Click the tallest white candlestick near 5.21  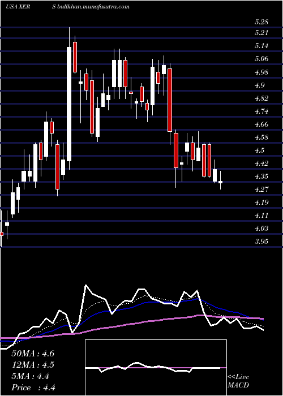click(x=69, y=104)
